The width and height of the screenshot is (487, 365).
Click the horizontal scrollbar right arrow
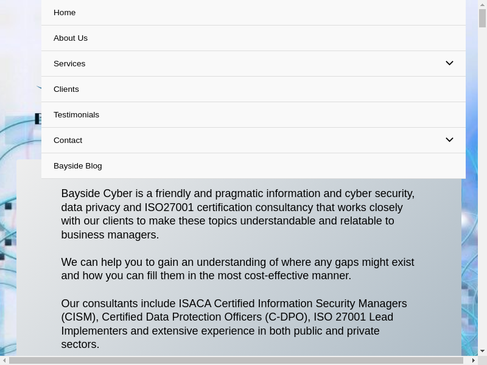(474, 360)
